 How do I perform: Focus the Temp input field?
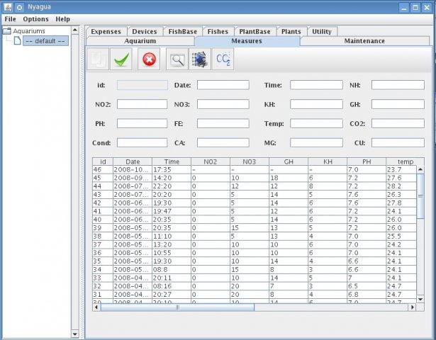[315, 123]
